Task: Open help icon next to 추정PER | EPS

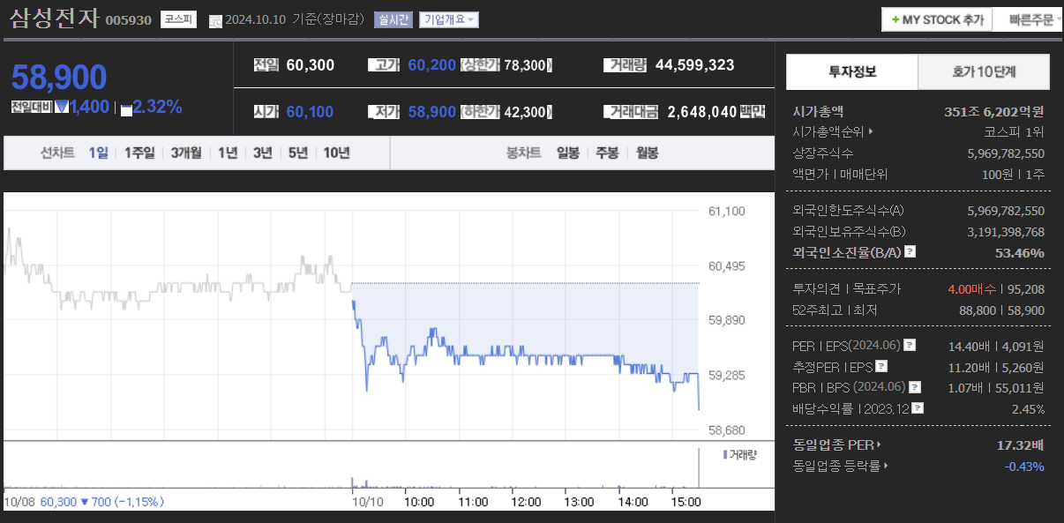Action: coord(881,367)
